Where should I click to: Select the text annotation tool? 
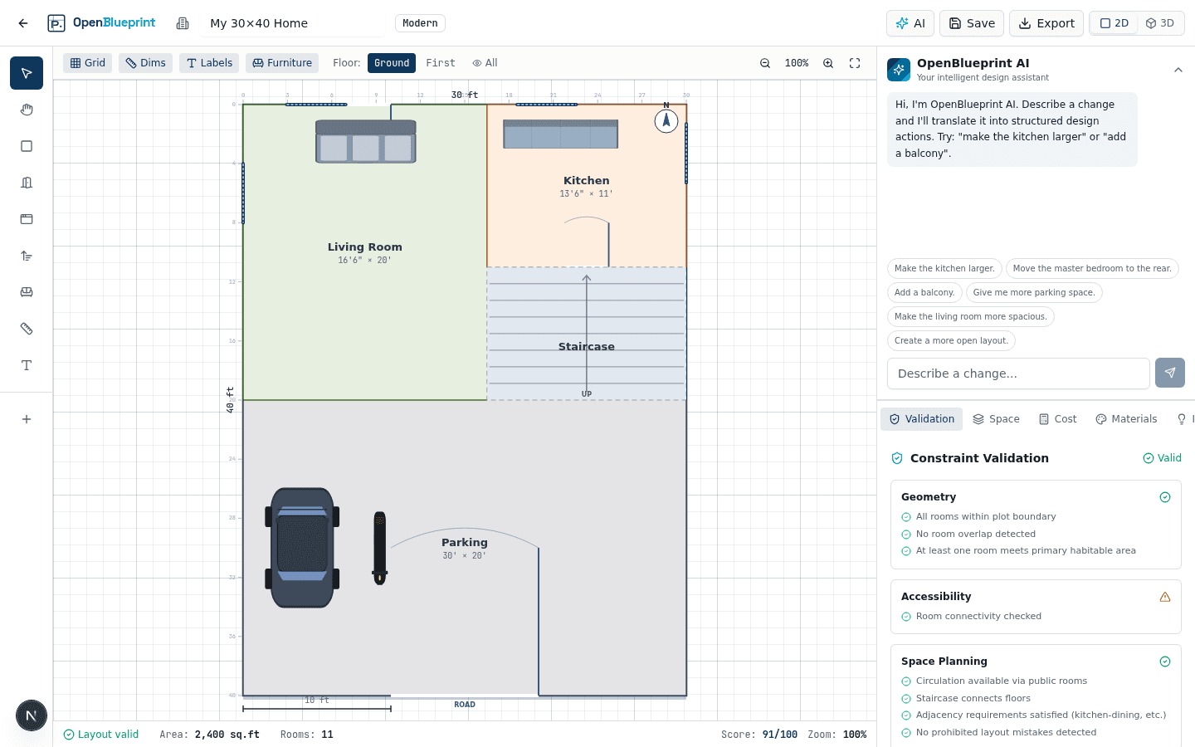coord(27,365)
